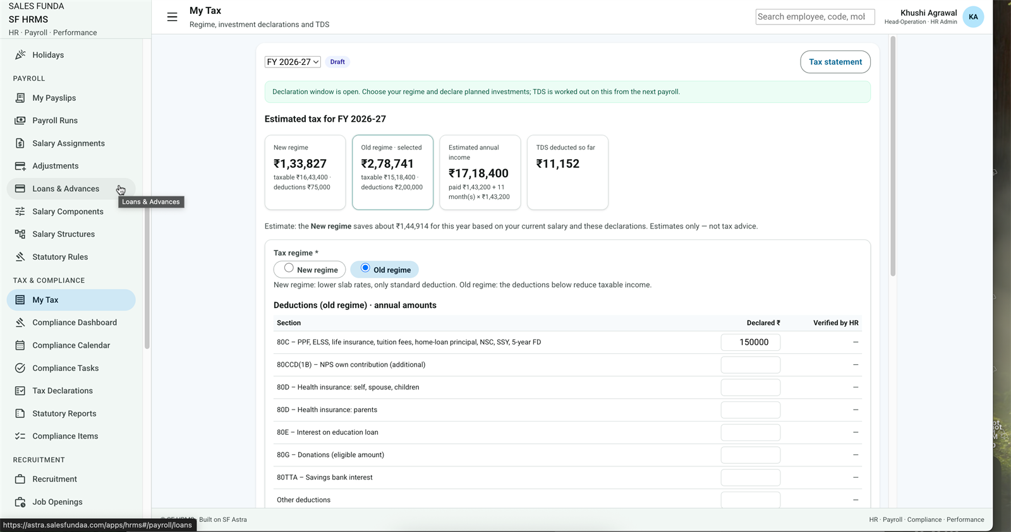1011x532 pixels.
Task: Click the Statutory Reports file icon
Action: 20,413
